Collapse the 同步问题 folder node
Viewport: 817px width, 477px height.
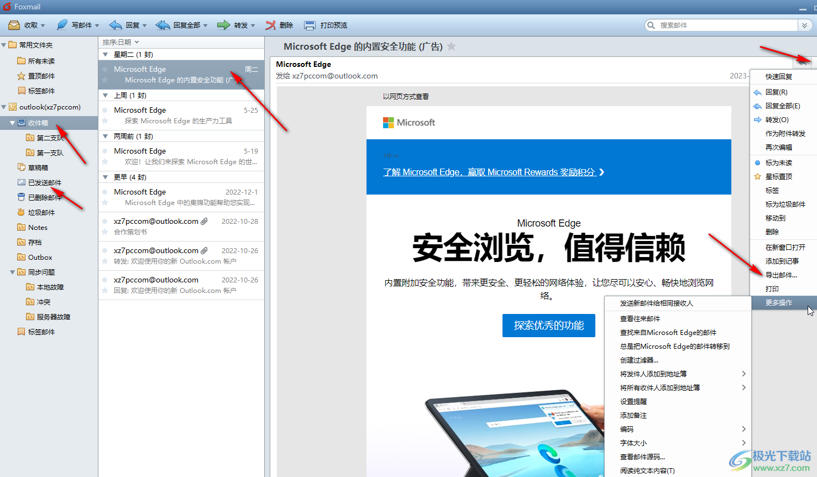(12, 272)
